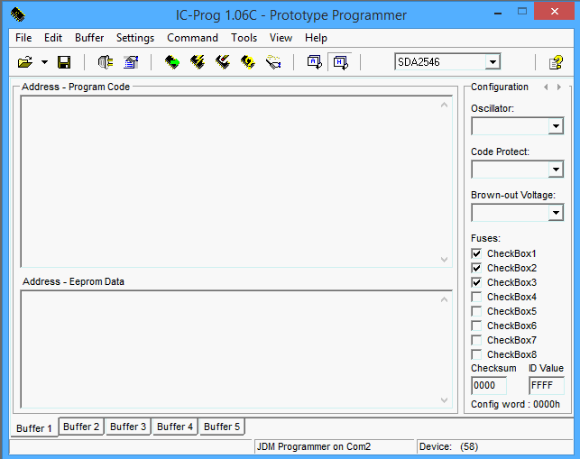Enable CheckBox4 fuse
580x459 pixels.
click(476, 297)
